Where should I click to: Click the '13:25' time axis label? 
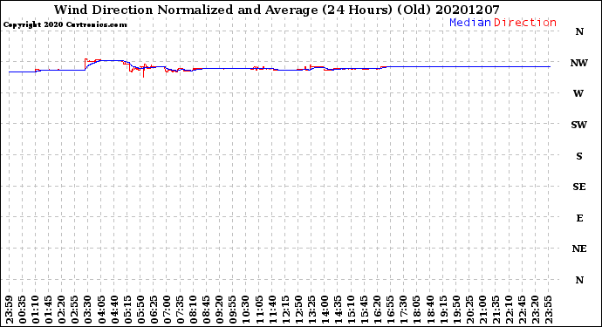pos(311,310)
